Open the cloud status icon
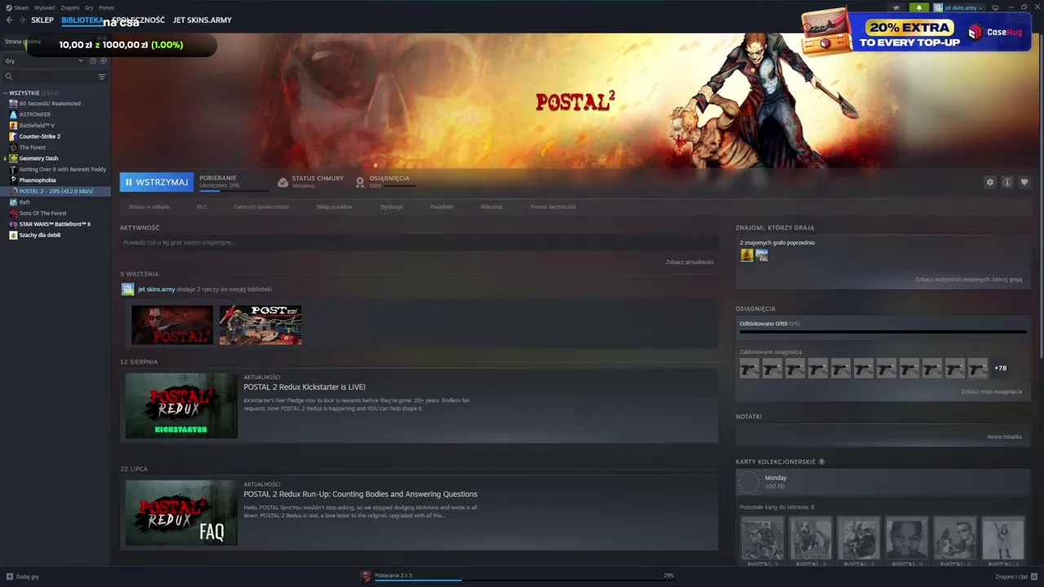The image size is (1044, 587). [283, 182]
